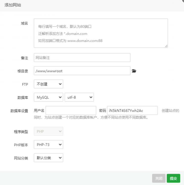184x185 pixels.
Task: Click the /www/wwwroot root directory field
Action: pyautogui.click(x=82, y=71)
